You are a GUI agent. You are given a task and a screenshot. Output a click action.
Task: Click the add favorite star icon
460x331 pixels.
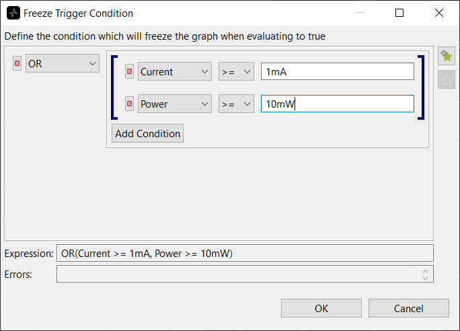pos(446,57)
